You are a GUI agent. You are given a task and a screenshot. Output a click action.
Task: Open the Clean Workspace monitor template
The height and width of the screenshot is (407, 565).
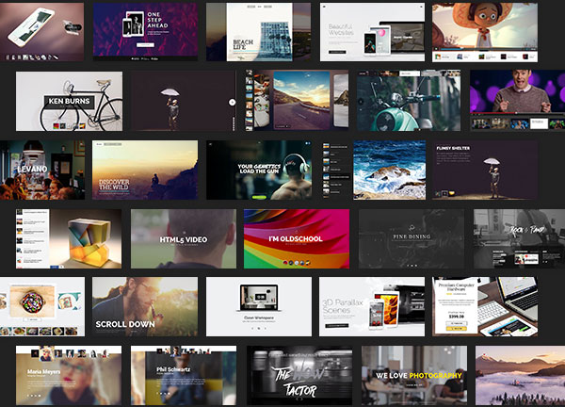pyautogui.click(x=258, y=307)
